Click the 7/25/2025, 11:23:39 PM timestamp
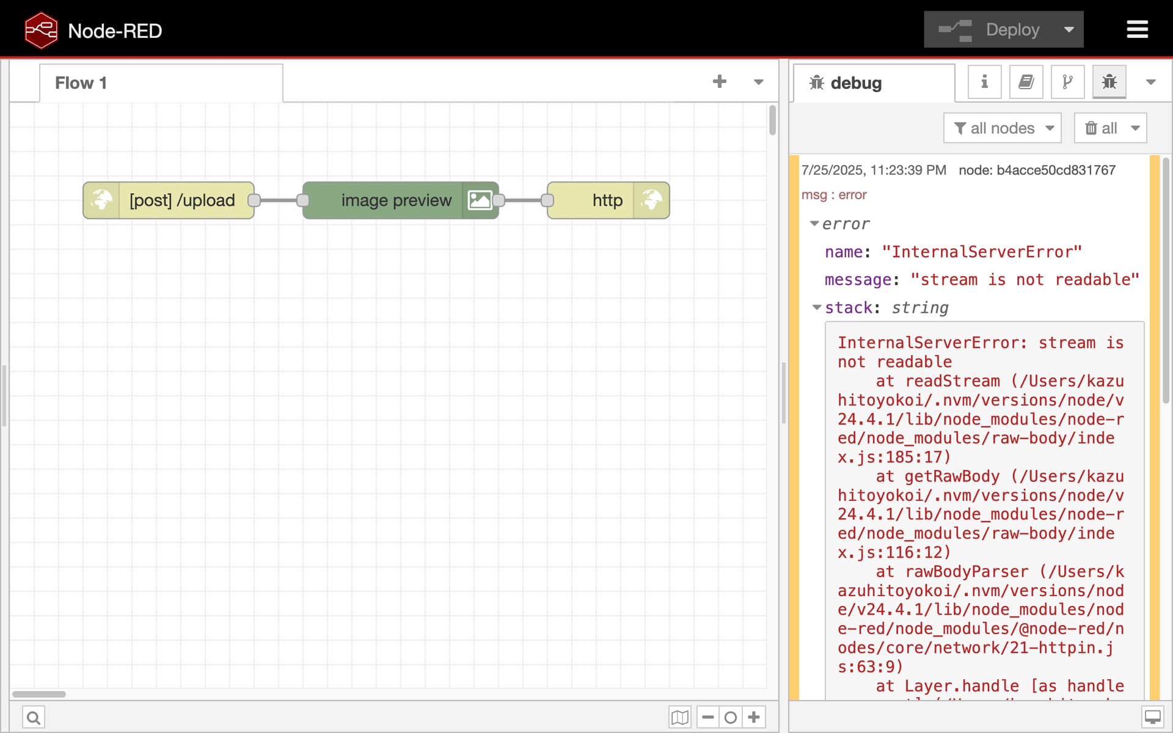 point(874,170)
